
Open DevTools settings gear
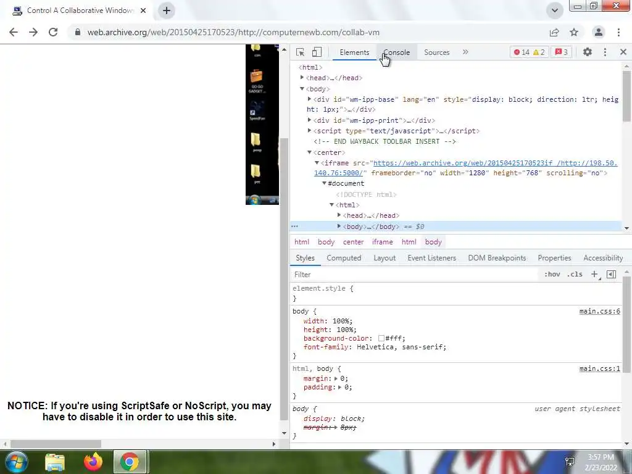(x=588, y=52)
